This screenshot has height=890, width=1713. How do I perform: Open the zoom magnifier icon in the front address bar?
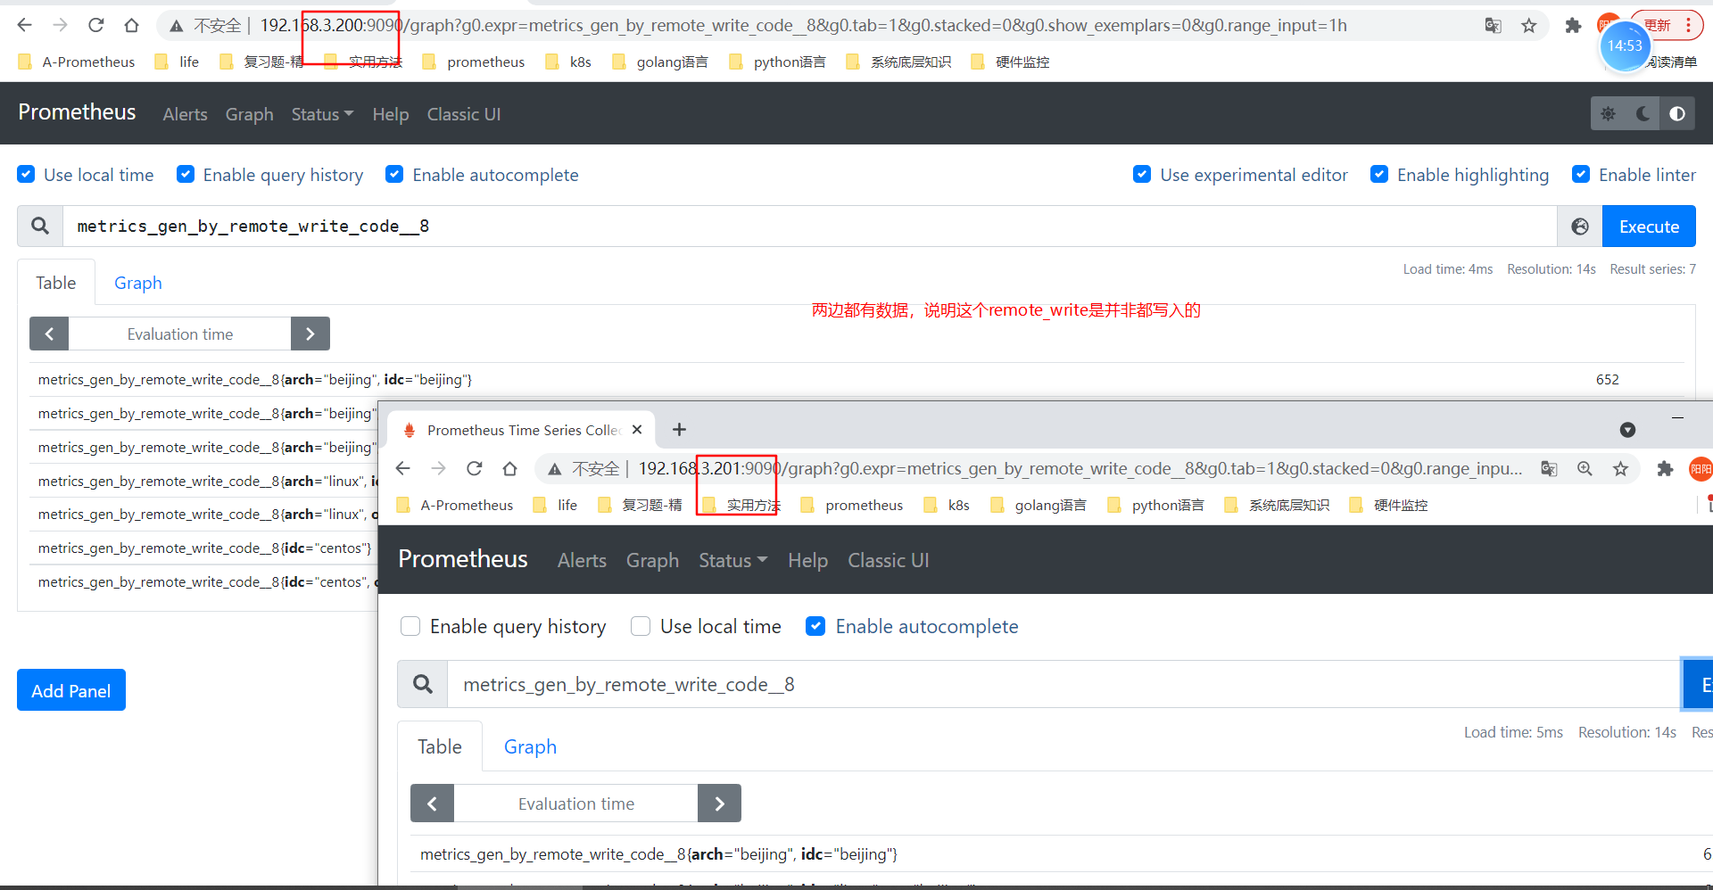tap(1585, 469)
